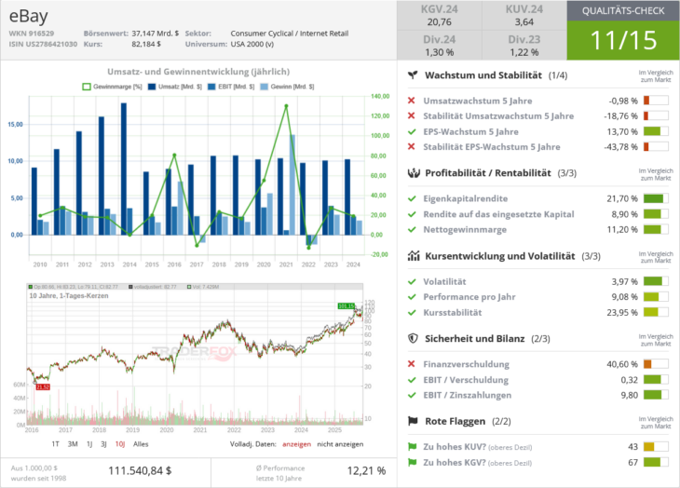The height and width of the screenshot is (488, 680).
Task: Click the shield icon for Sicherheit und Bilanz
Action: [x=413, y=339]
